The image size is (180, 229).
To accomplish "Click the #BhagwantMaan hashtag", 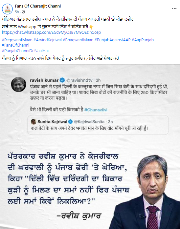I will click(78, 40).
